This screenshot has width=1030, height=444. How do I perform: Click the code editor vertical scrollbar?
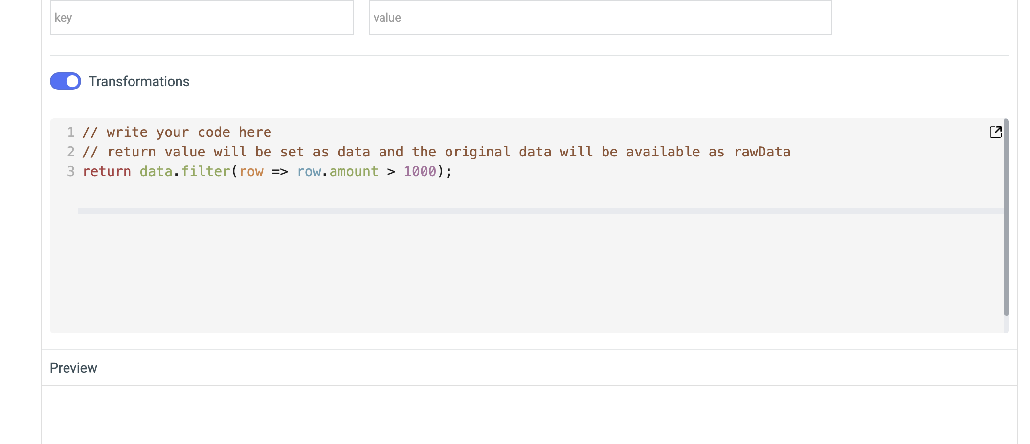1006,217
